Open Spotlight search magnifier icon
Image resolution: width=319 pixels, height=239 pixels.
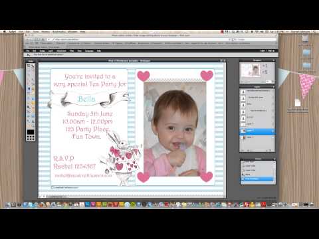coord(315,32)
